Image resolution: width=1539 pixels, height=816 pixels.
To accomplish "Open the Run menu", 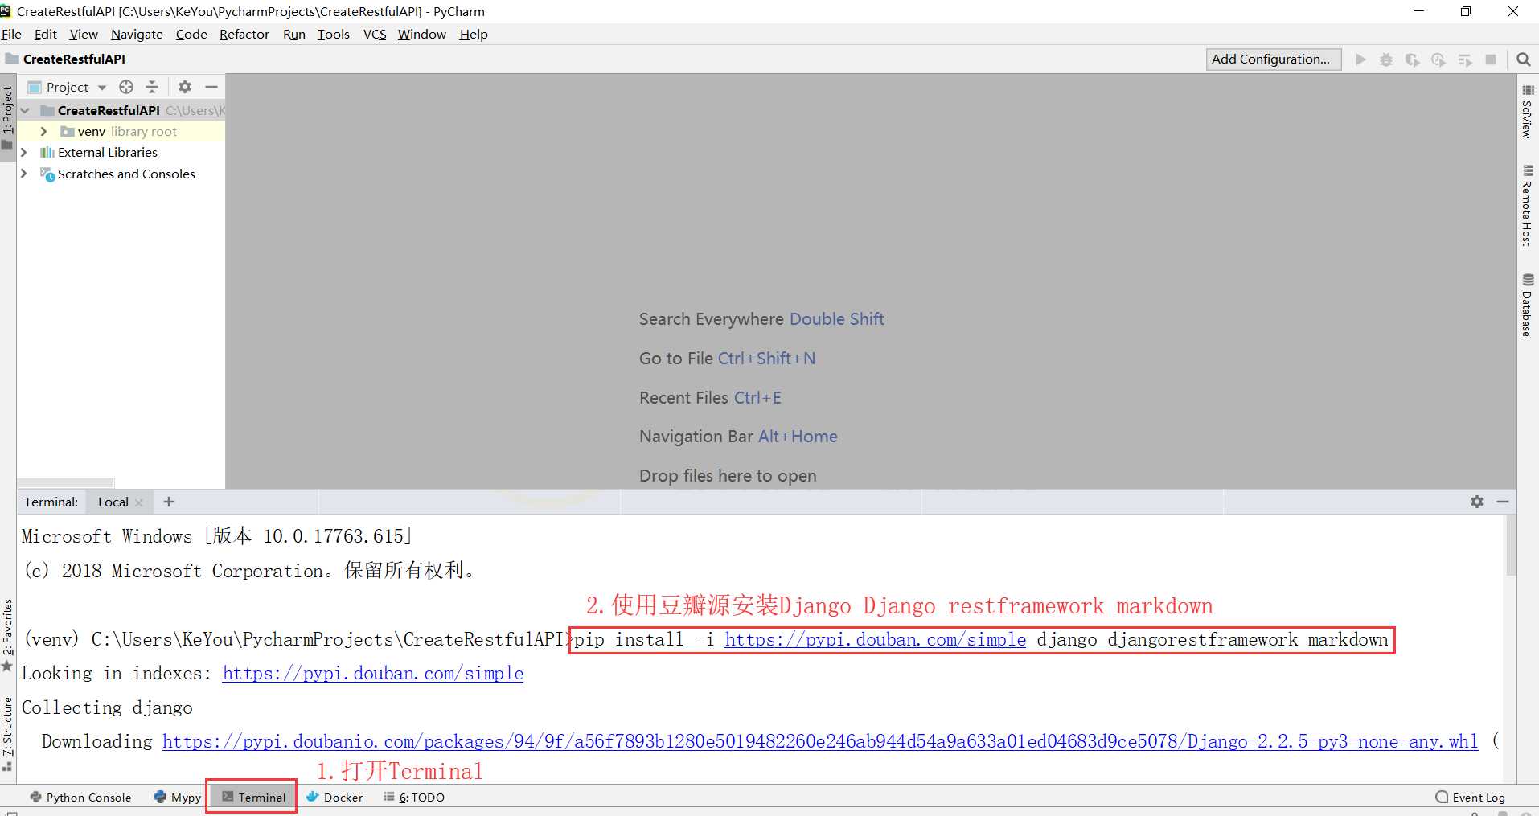I will point(294,34).
